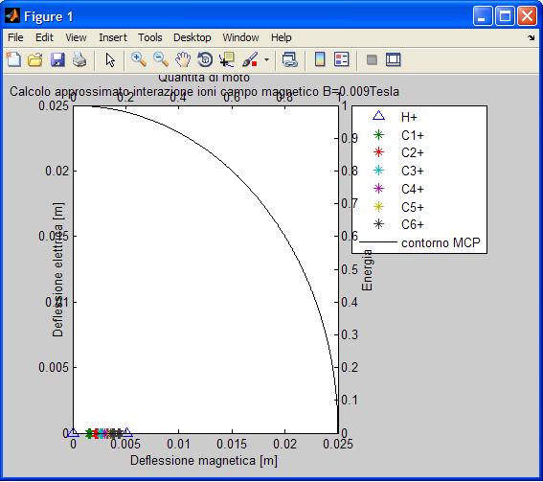Click the Link Plot toolbar icon
Image resolution: width=543 pixels, height=482 pixels.
(290, 59)
